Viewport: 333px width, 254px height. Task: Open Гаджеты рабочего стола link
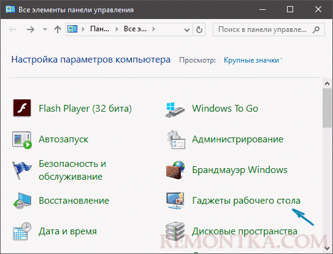click(x=247, y=201)
